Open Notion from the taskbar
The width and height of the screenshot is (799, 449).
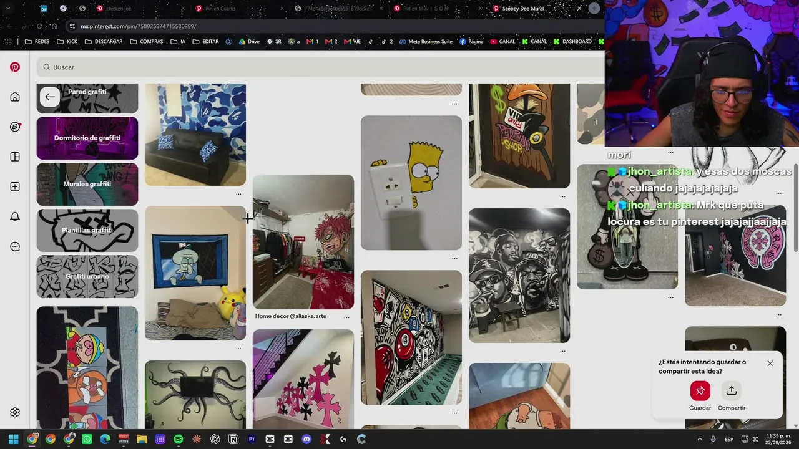(x=233, y=439)
